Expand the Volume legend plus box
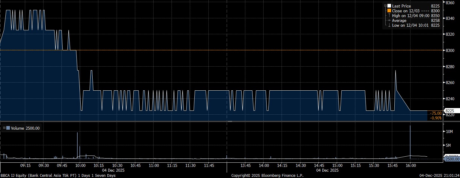The height and width of the screenshot is (178, 460). coord(4,128)
